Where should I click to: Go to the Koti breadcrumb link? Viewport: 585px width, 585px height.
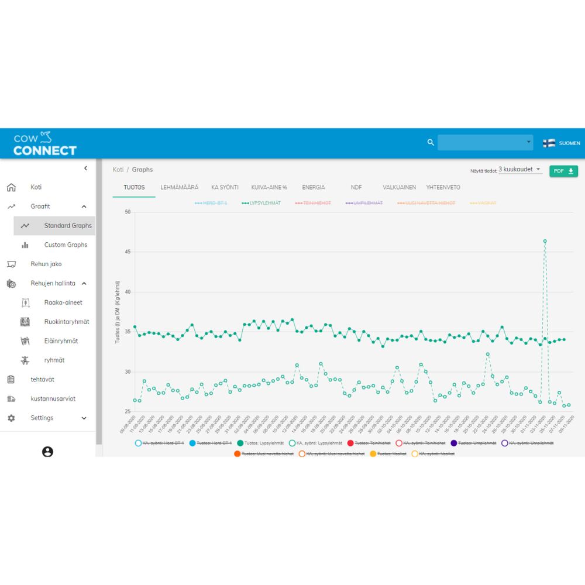[x=118, y=170]
